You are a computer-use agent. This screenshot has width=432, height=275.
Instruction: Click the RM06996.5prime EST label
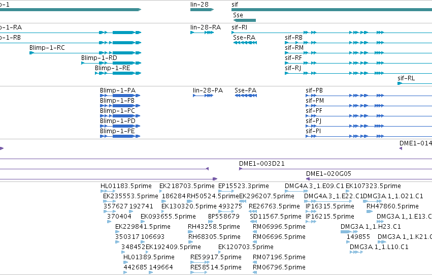pyautogui.click(x=279, y=227)
